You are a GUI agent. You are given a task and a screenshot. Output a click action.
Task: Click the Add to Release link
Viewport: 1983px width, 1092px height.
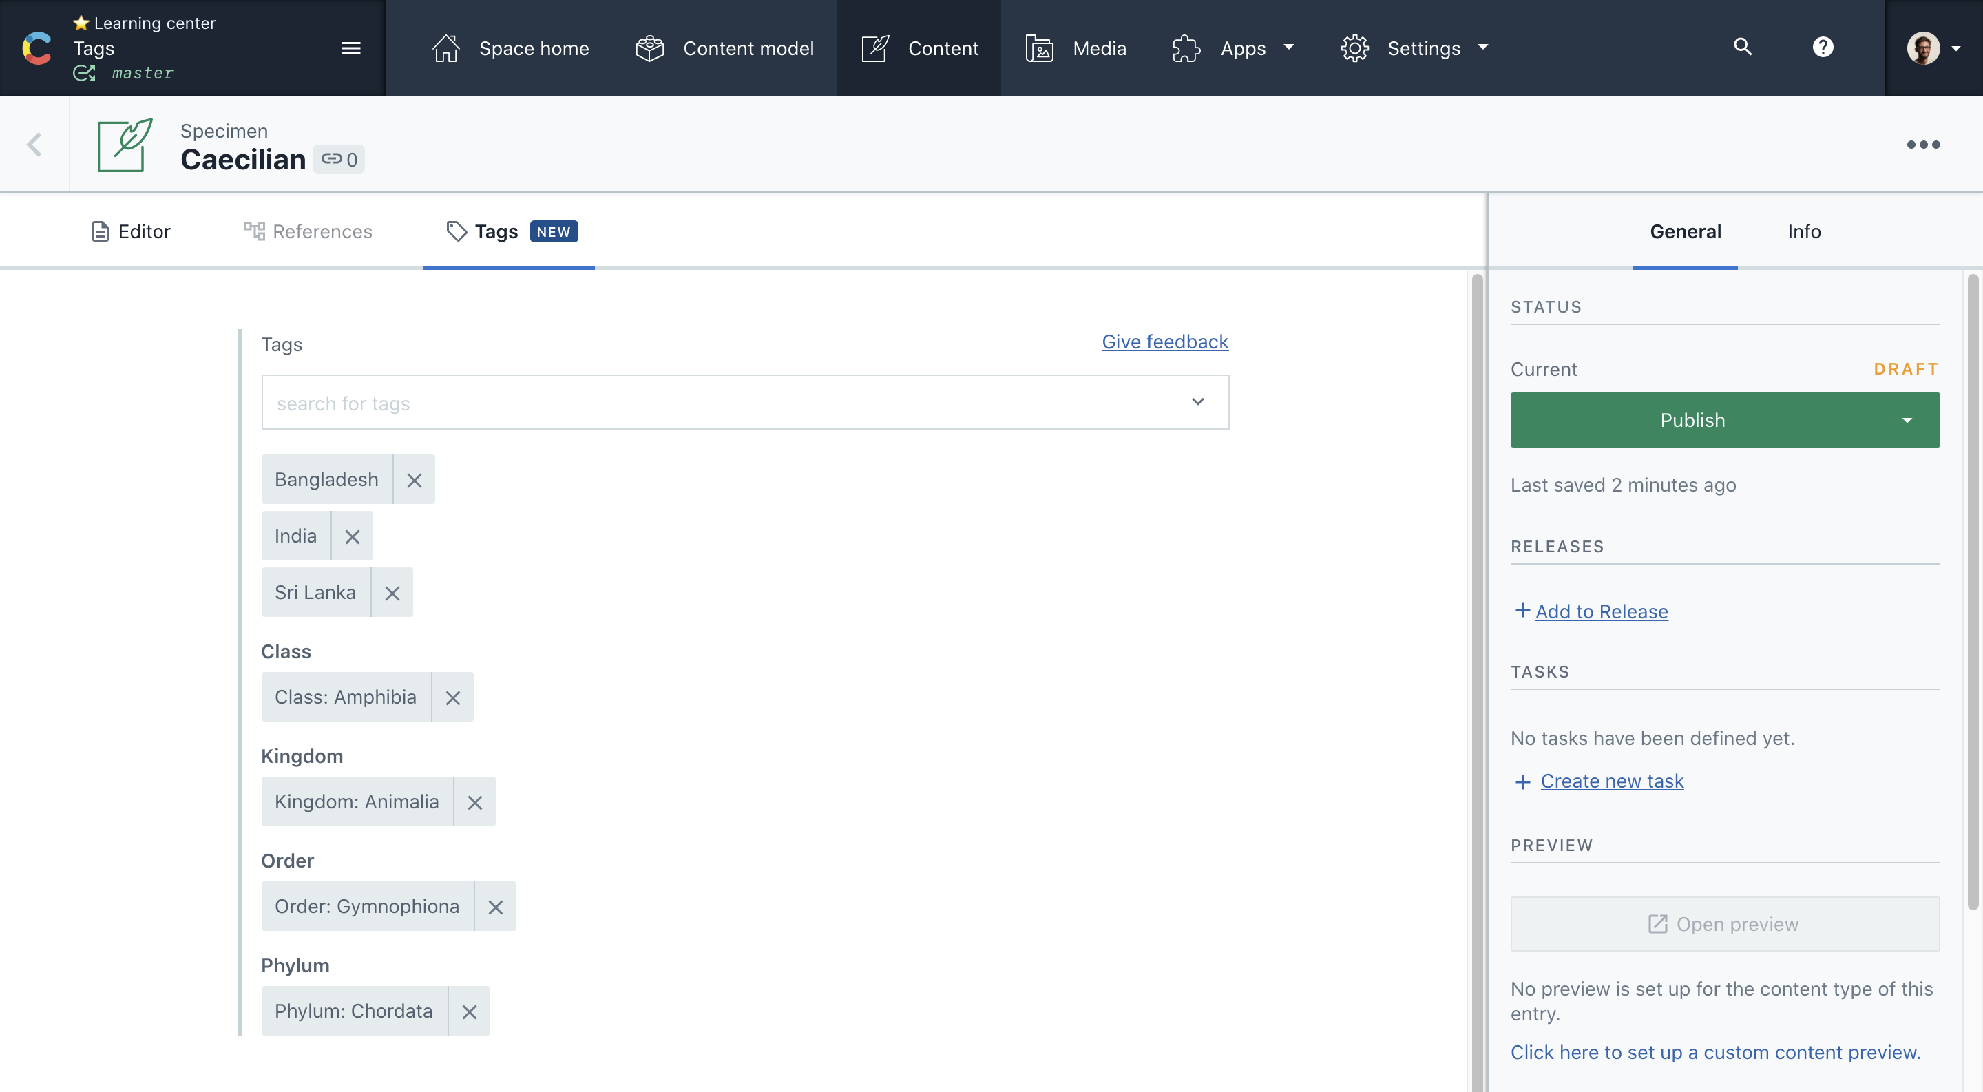(1600, 612)
